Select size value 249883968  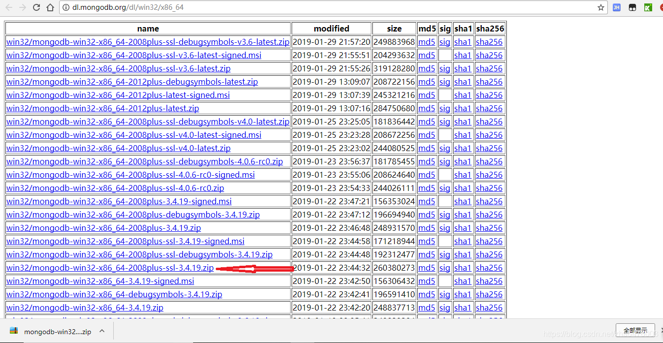[394, 42]
